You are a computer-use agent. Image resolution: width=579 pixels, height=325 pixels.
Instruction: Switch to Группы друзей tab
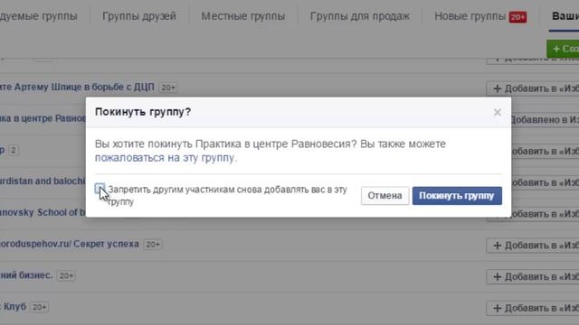[x=139, y=16]
